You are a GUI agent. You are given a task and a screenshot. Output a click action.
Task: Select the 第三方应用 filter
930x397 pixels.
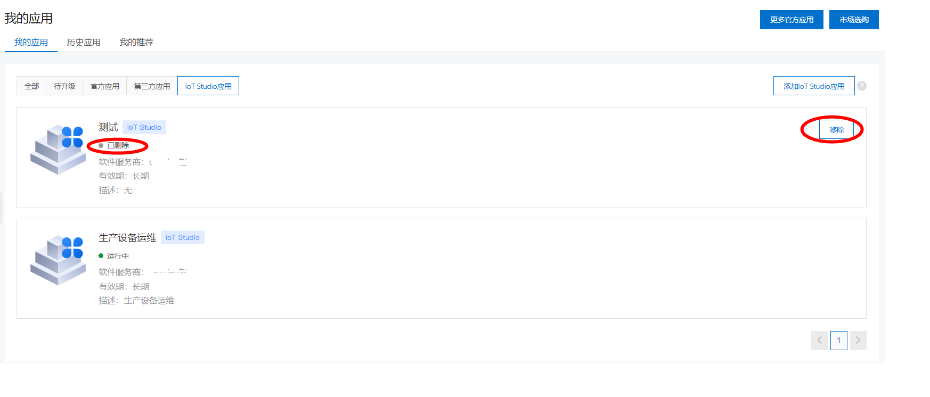152,86
